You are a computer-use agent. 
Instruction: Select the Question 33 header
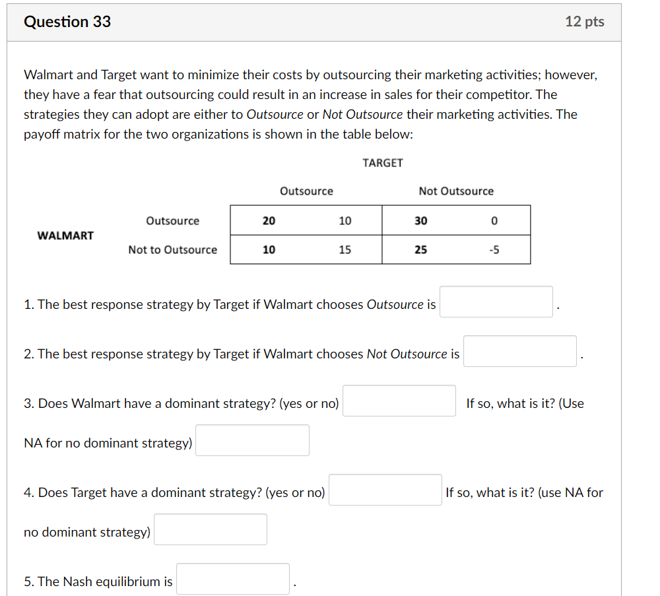[67, 22]
